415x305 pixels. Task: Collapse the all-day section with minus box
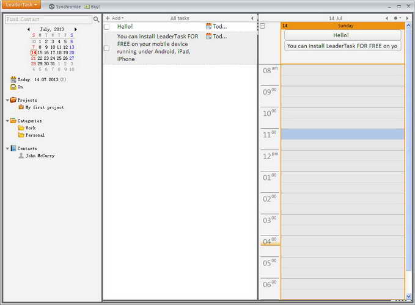tap(263, 26)
